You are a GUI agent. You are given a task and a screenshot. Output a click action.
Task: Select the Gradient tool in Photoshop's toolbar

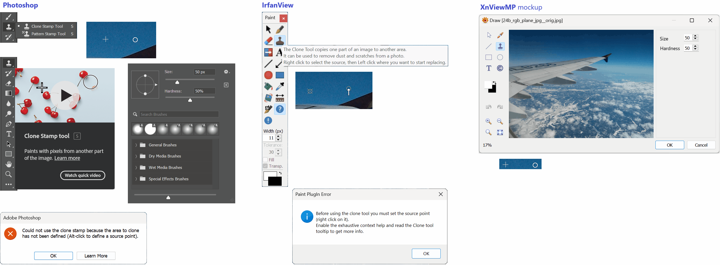point(9,93)
